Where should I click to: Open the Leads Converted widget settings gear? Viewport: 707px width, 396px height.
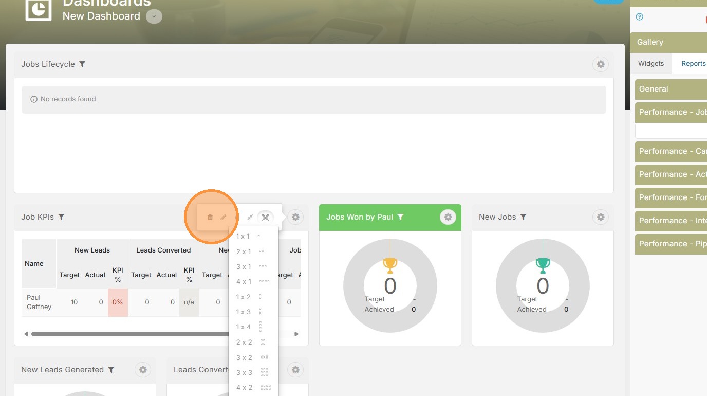[295, 370]
